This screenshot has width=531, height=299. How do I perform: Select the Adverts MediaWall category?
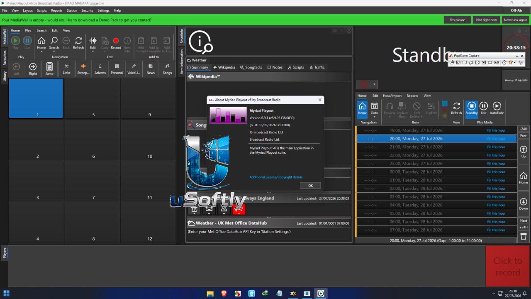100,69
